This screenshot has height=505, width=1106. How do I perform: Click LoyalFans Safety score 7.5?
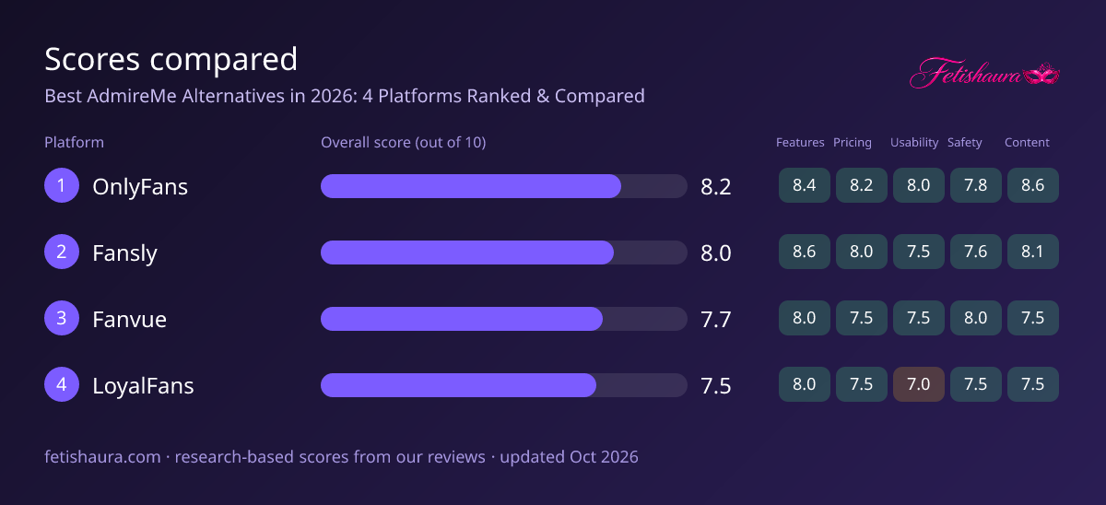pos(976,384)
